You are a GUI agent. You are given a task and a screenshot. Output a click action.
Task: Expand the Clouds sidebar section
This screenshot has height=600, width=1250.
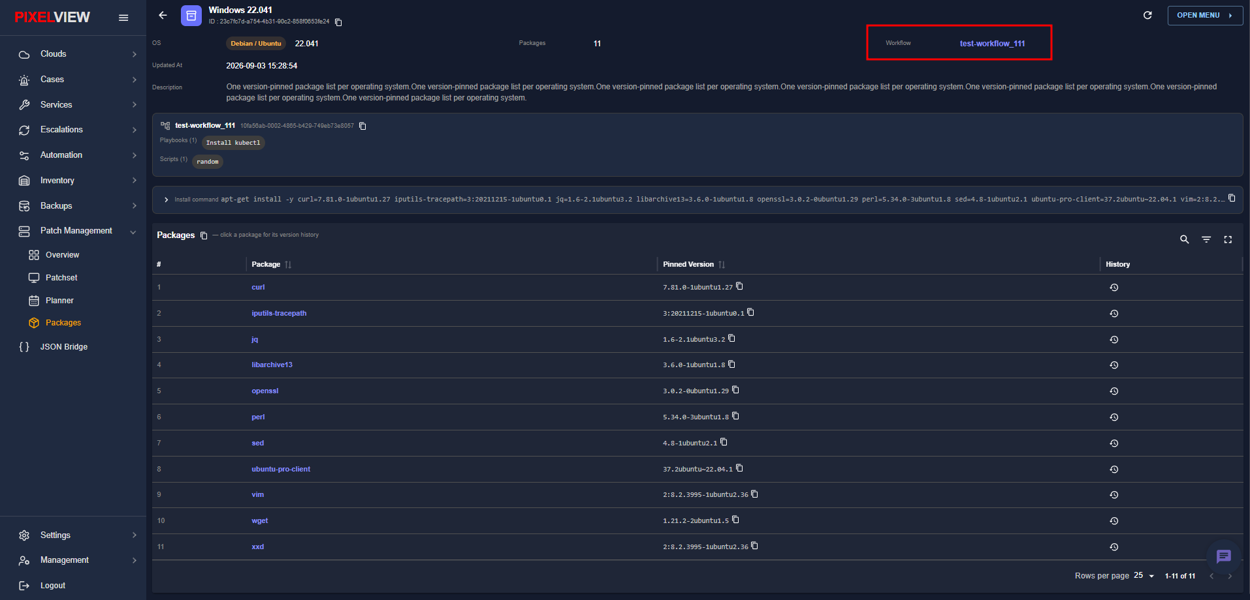point(78,54)
